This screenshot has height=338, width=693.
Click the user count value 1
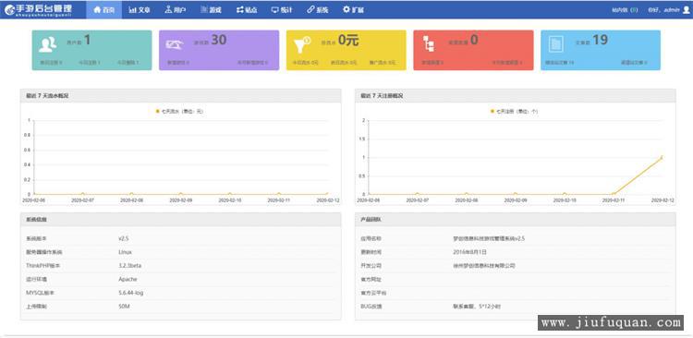(87, 41)
